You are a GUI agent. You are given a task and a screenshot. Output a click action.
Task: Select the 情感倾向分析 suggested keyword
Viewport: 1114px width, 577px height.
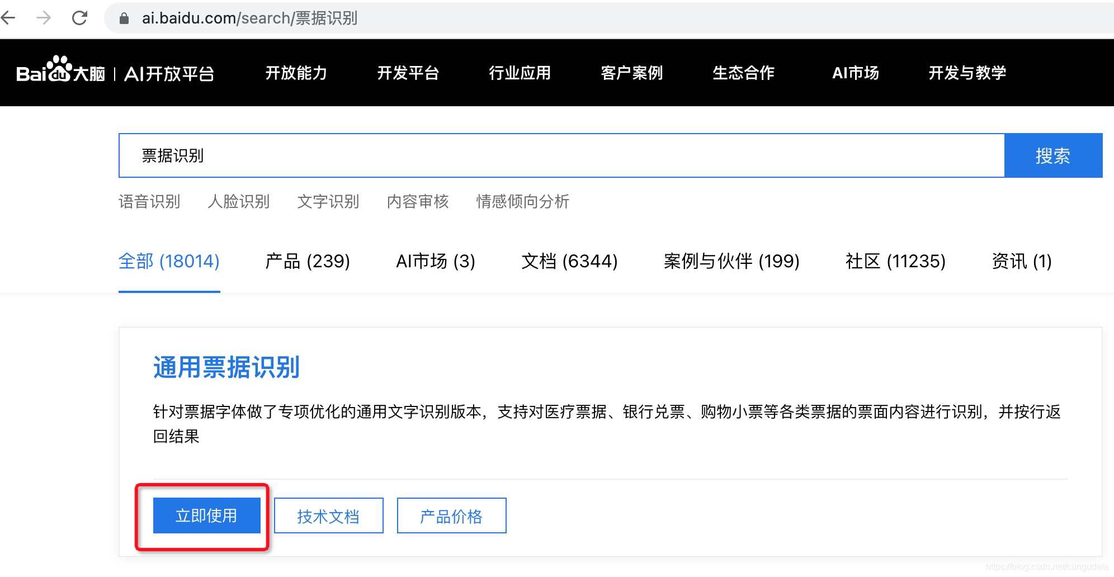coord(523,201)
